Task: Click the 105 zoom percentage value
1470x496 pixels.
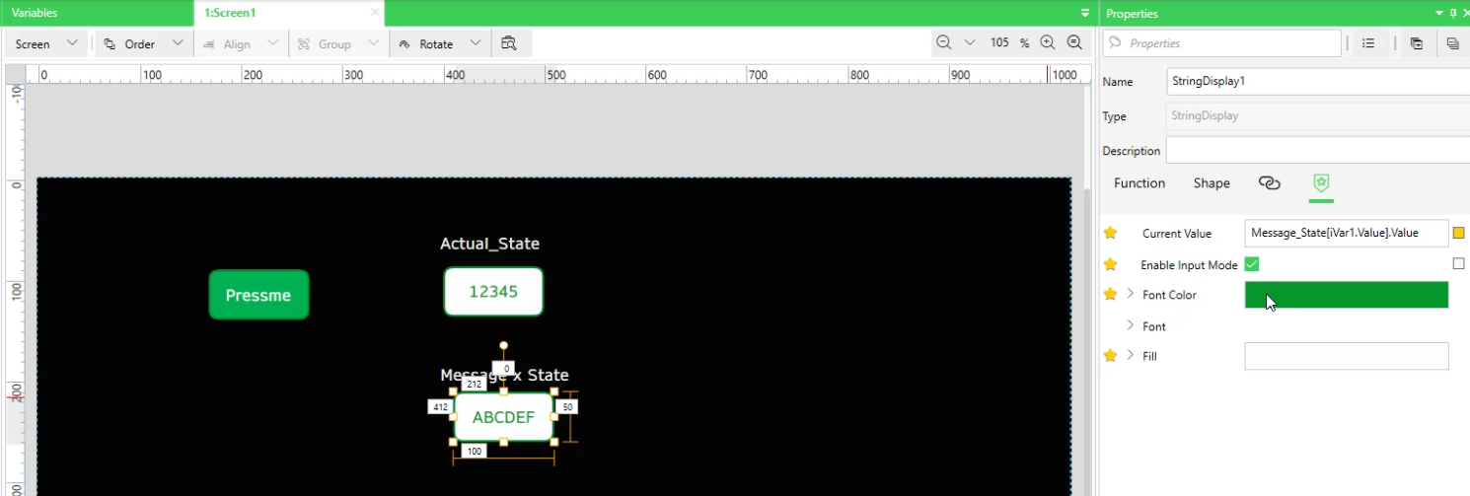Action: click(999, 43)
